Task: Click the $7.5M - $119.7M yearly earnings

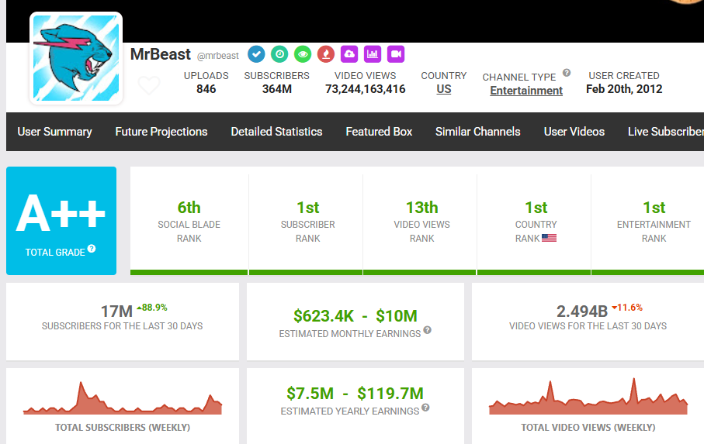Action: click(355, 394)
